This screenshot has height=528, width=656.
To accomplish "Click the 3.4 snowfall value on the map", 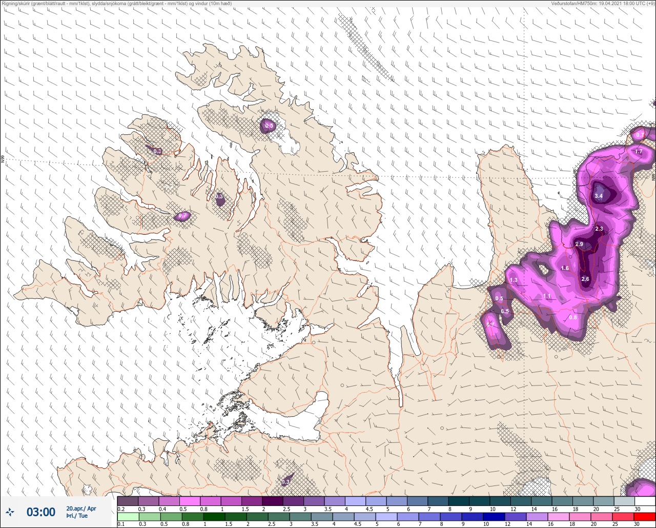I will tap(598, 196).
